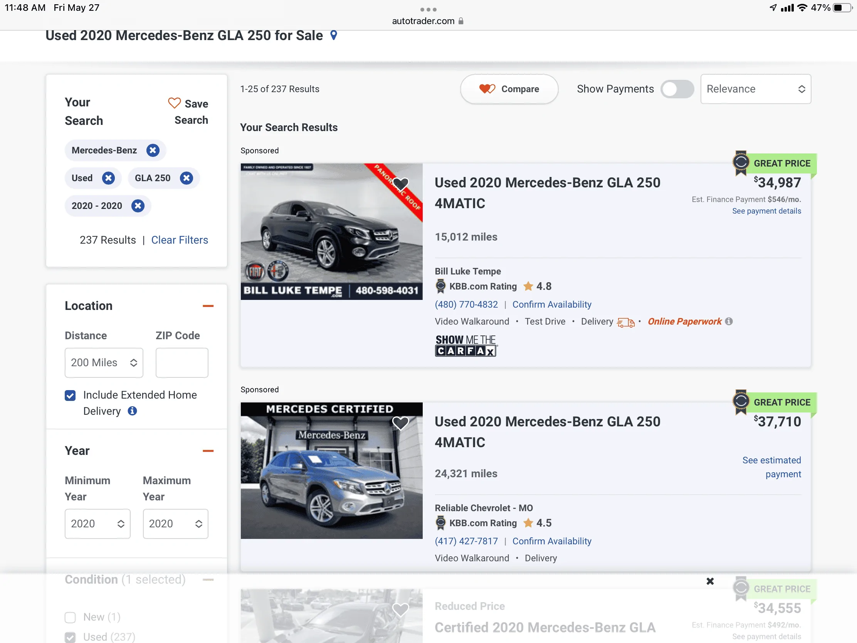
Task: Open the Relevance sort dropdown
Action: coord(756,89)
